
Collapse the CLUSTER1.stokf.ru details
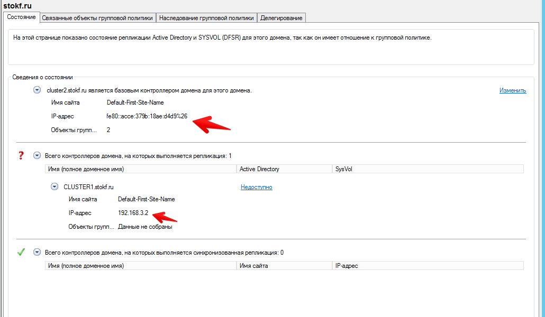[x=54, y=187]
